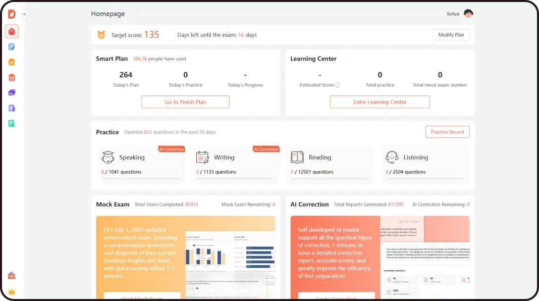This screenshot has width=539, height=301.
Task: Click the red home icon in sidebar
Action: [x=12, y=32]
